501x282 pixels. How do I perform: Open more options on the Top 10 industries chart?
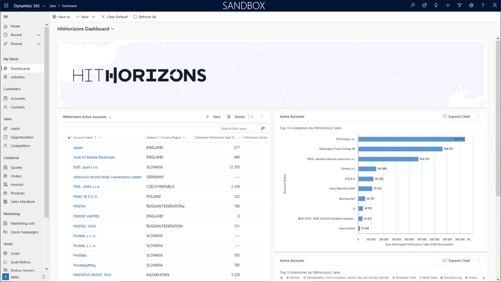[478, 261]
